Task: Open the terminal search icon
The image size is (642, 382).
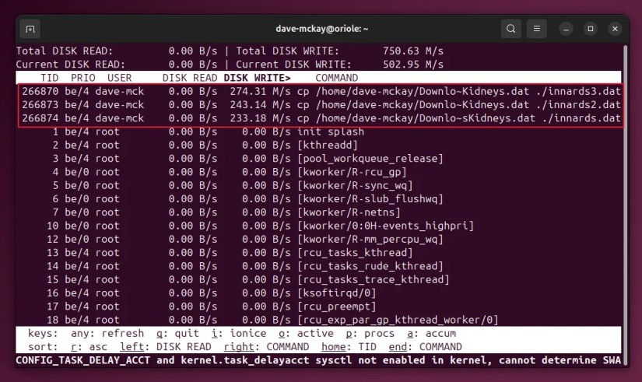Action: [511, 29]
